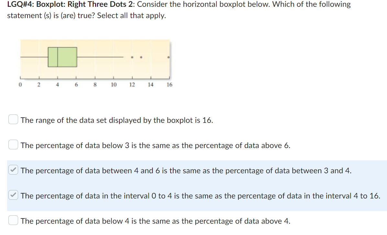This screenshot has width=387, height=235.
Task: Select the axis label 0
Action: (x=20, y=84)
